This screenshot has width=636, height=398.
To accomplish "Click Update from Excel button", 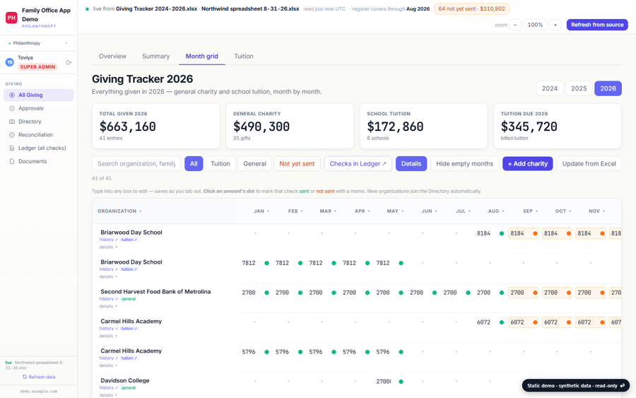I will click(589, 163).
